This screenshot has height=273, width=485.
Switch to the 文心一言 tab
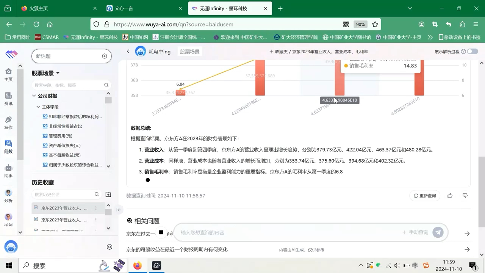[145, 8]
